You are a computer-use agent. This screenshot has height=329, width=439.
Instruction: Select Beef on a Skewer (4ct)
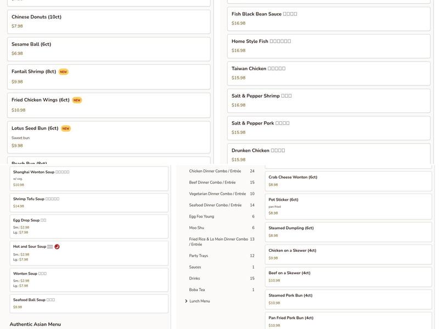point(348,277)
